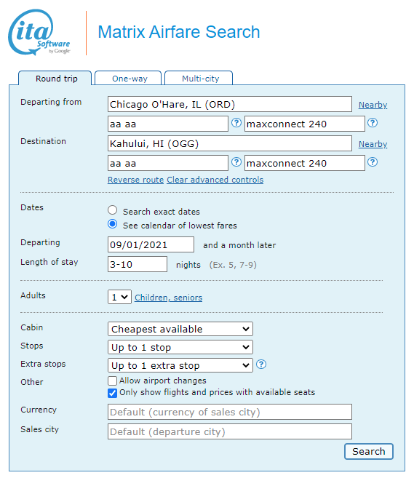Enable the Allow airport changes checkbox
This screenshot has width=414, height=478.
(112, 381)
